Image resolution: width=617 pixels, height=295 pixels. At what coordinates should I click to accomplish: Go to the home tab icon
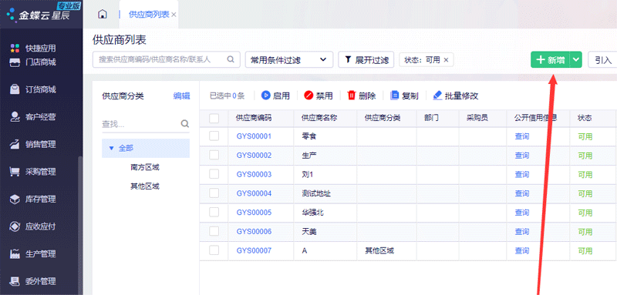(103, 14)
